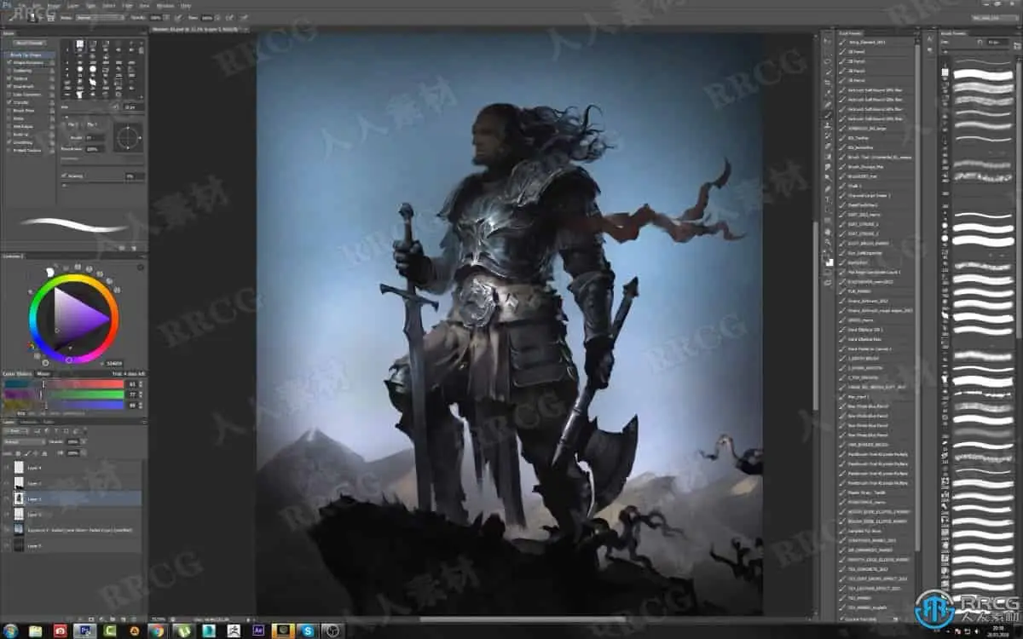The width and height of the screenshot is (1023, 639).
Task: Open After Effects from the taskbar
Action: pos(258,630)
